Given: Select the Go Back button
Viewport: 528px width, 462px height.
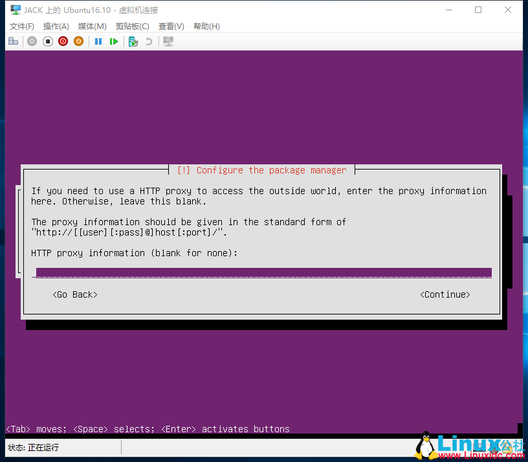Looking at the screenshot, I should click(74, 294).
